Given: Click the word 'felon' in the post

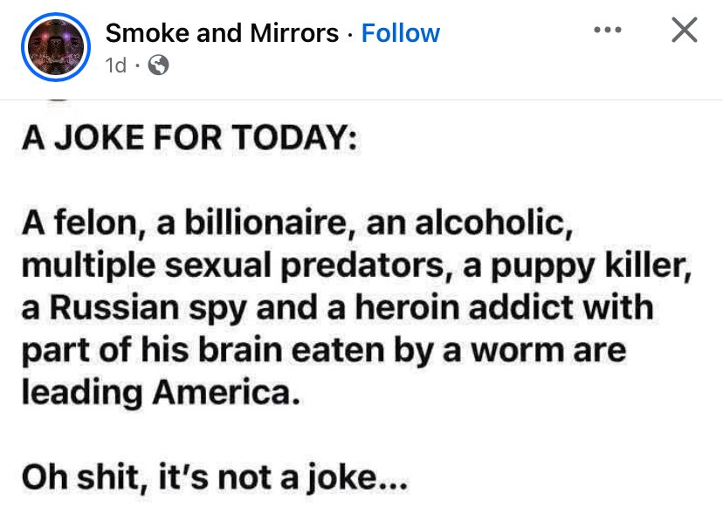Looking at the screenshot, I should tap(95, 223).
